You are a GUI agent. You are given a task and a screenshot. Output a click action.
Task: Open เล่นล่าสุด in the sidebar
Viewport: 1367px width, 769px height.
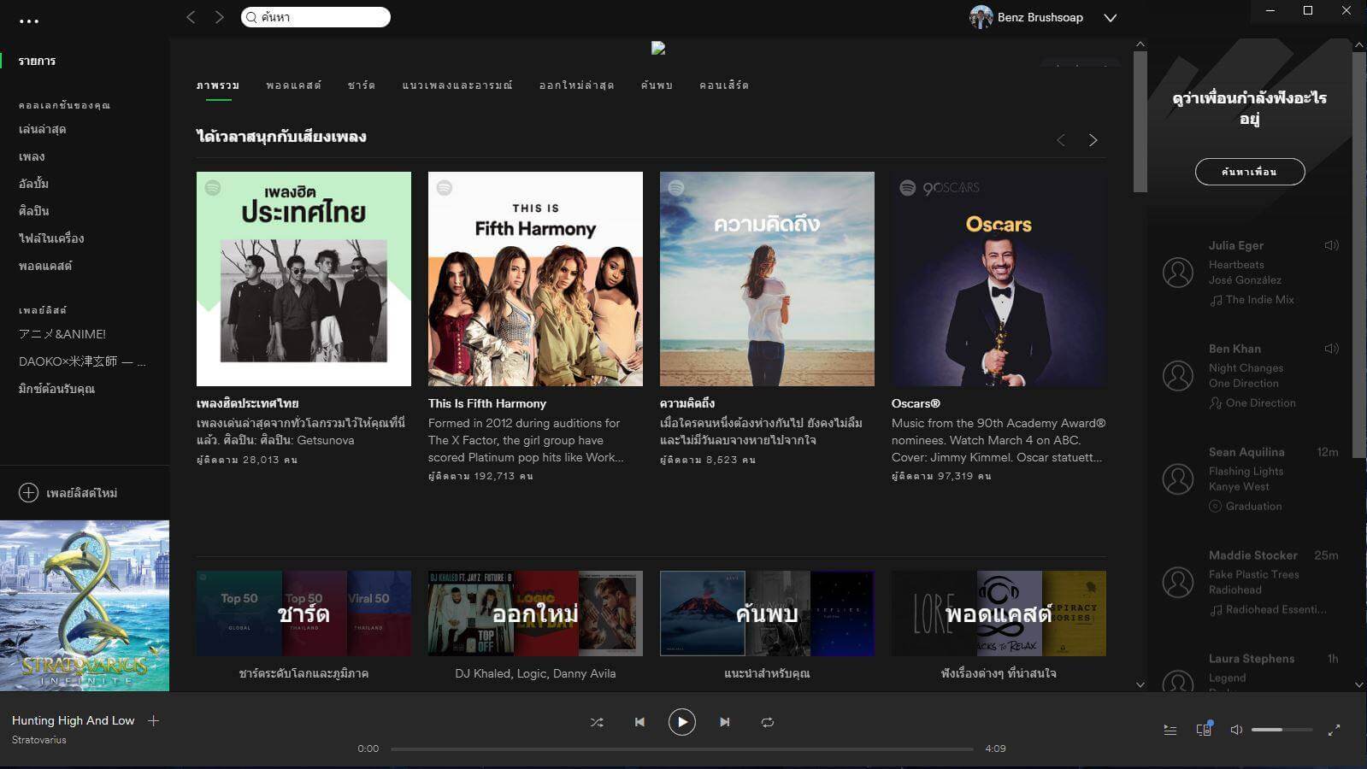43,129
